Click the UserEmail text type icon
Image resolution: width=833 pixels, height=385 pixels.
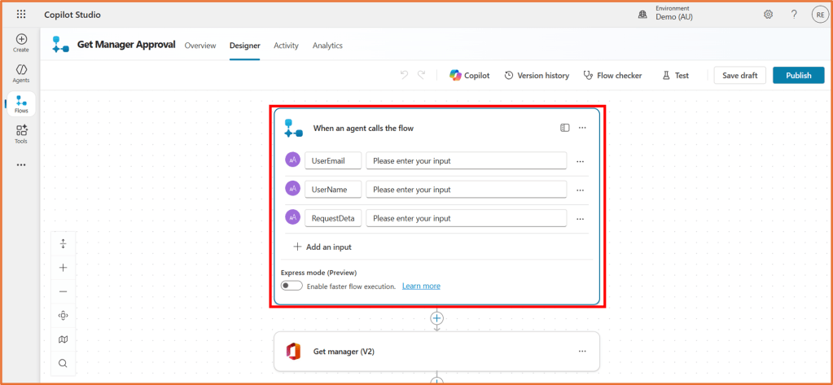click(x=292, y=160)
